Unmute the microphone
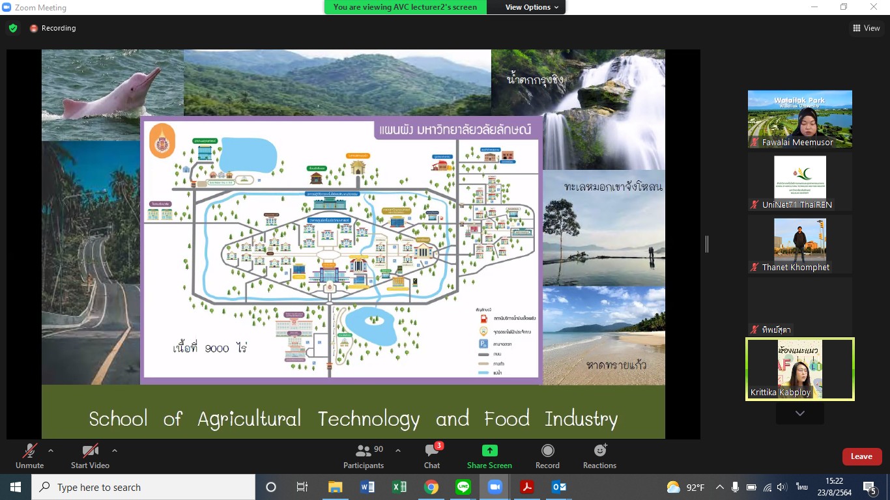This screenshot has width=890, height=500. 29,456
